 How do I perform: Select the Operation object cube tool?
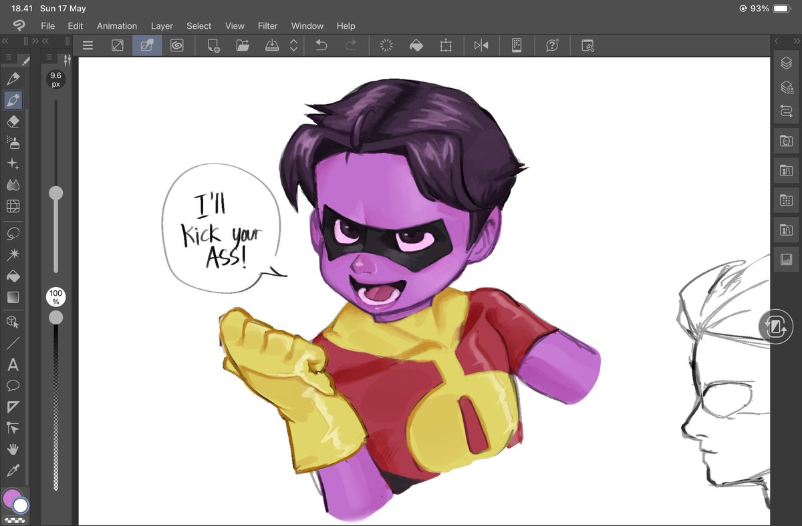coord(13,322)
